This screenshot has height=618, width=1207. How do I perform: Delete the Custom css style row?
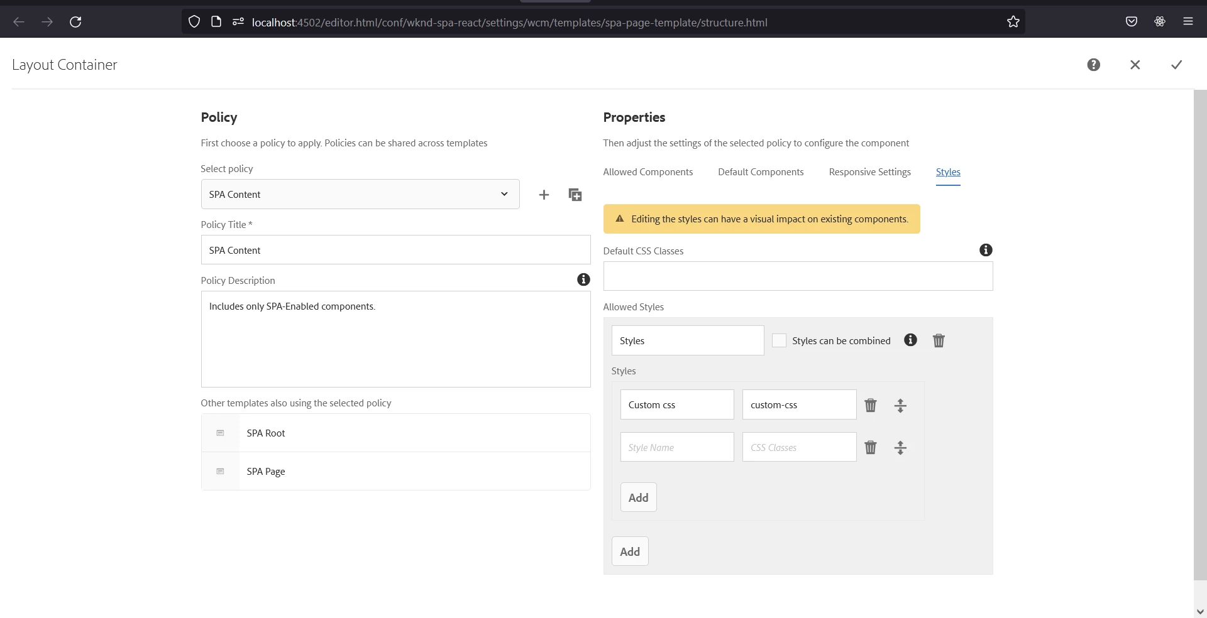click(870, 405)
